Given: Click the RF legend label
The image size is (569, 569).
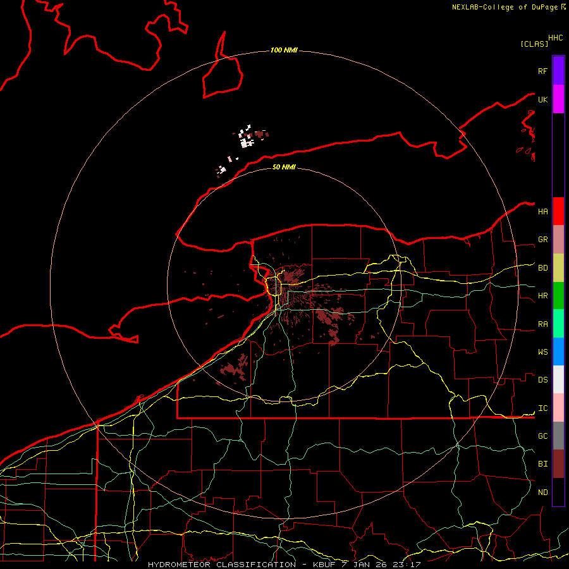Looking at the screenshot, I should [x=542, y=71].
